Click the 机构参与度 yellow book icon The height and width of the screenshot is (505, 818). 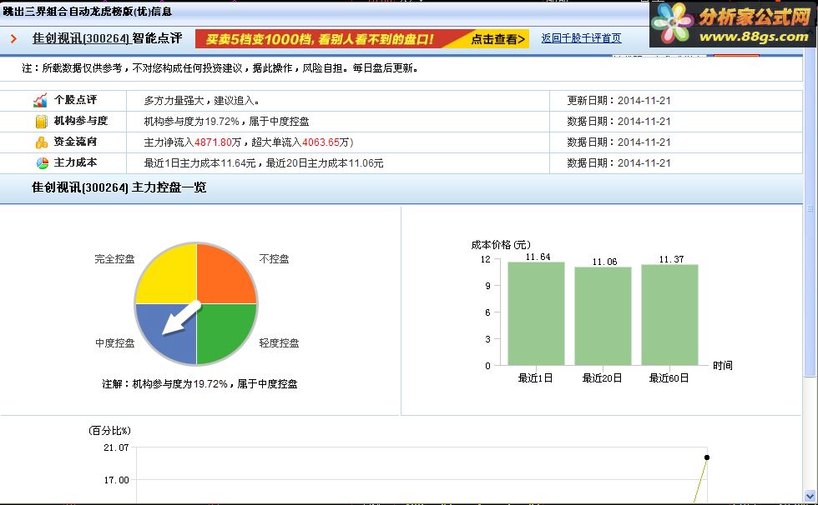(41, 122)
